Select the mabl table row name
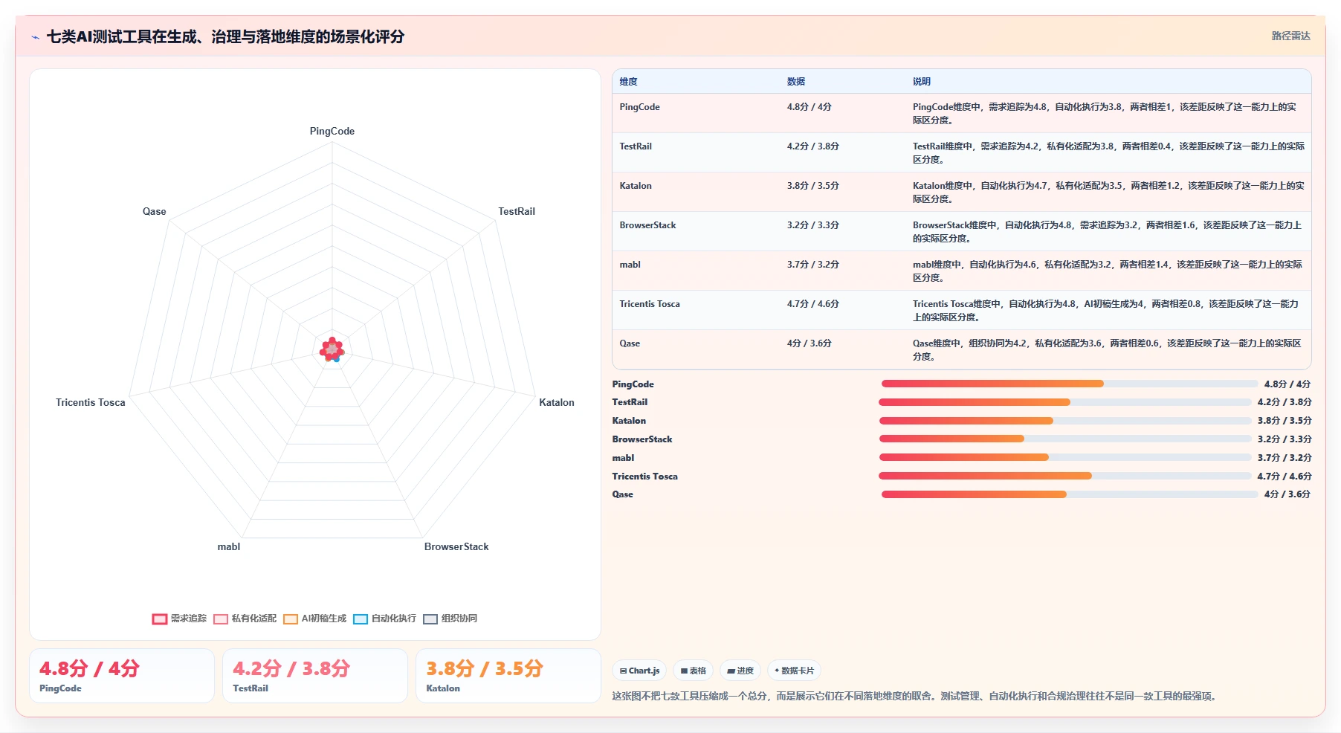The width and height of the screenshot is (1341, 733). coord(630,265)
